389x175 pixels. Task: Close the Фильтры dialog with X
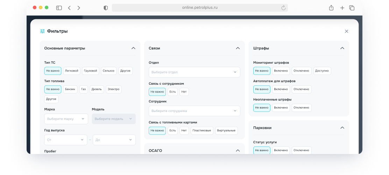coord(346,31)
